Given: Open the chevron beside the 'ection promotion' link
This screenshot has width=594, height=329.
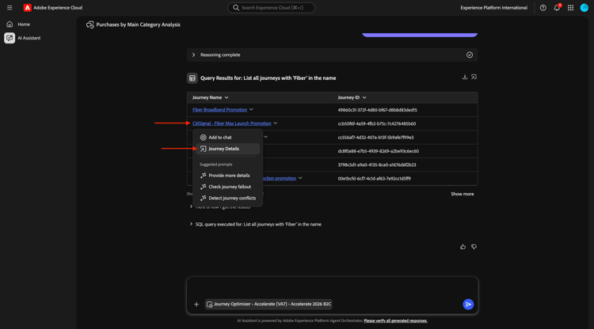Looking at the screenshot, I should click(300, 178).
